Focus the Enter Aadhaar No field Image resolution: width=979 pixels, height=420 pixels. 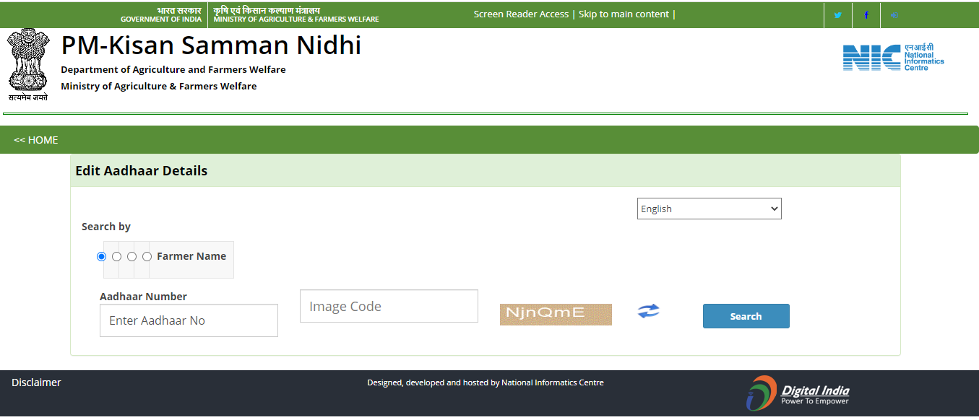189,320
